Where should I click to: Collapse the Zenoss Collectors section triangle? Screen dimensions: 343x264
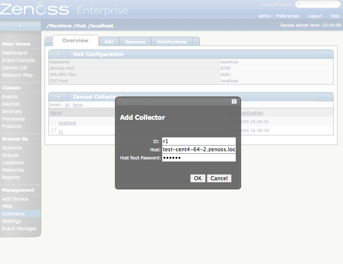[58, 97]
